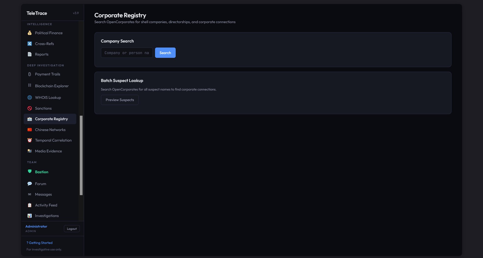Click the Blockchain Explorer icon
This screenshot has height=258, width=483.
pos(29,86)
